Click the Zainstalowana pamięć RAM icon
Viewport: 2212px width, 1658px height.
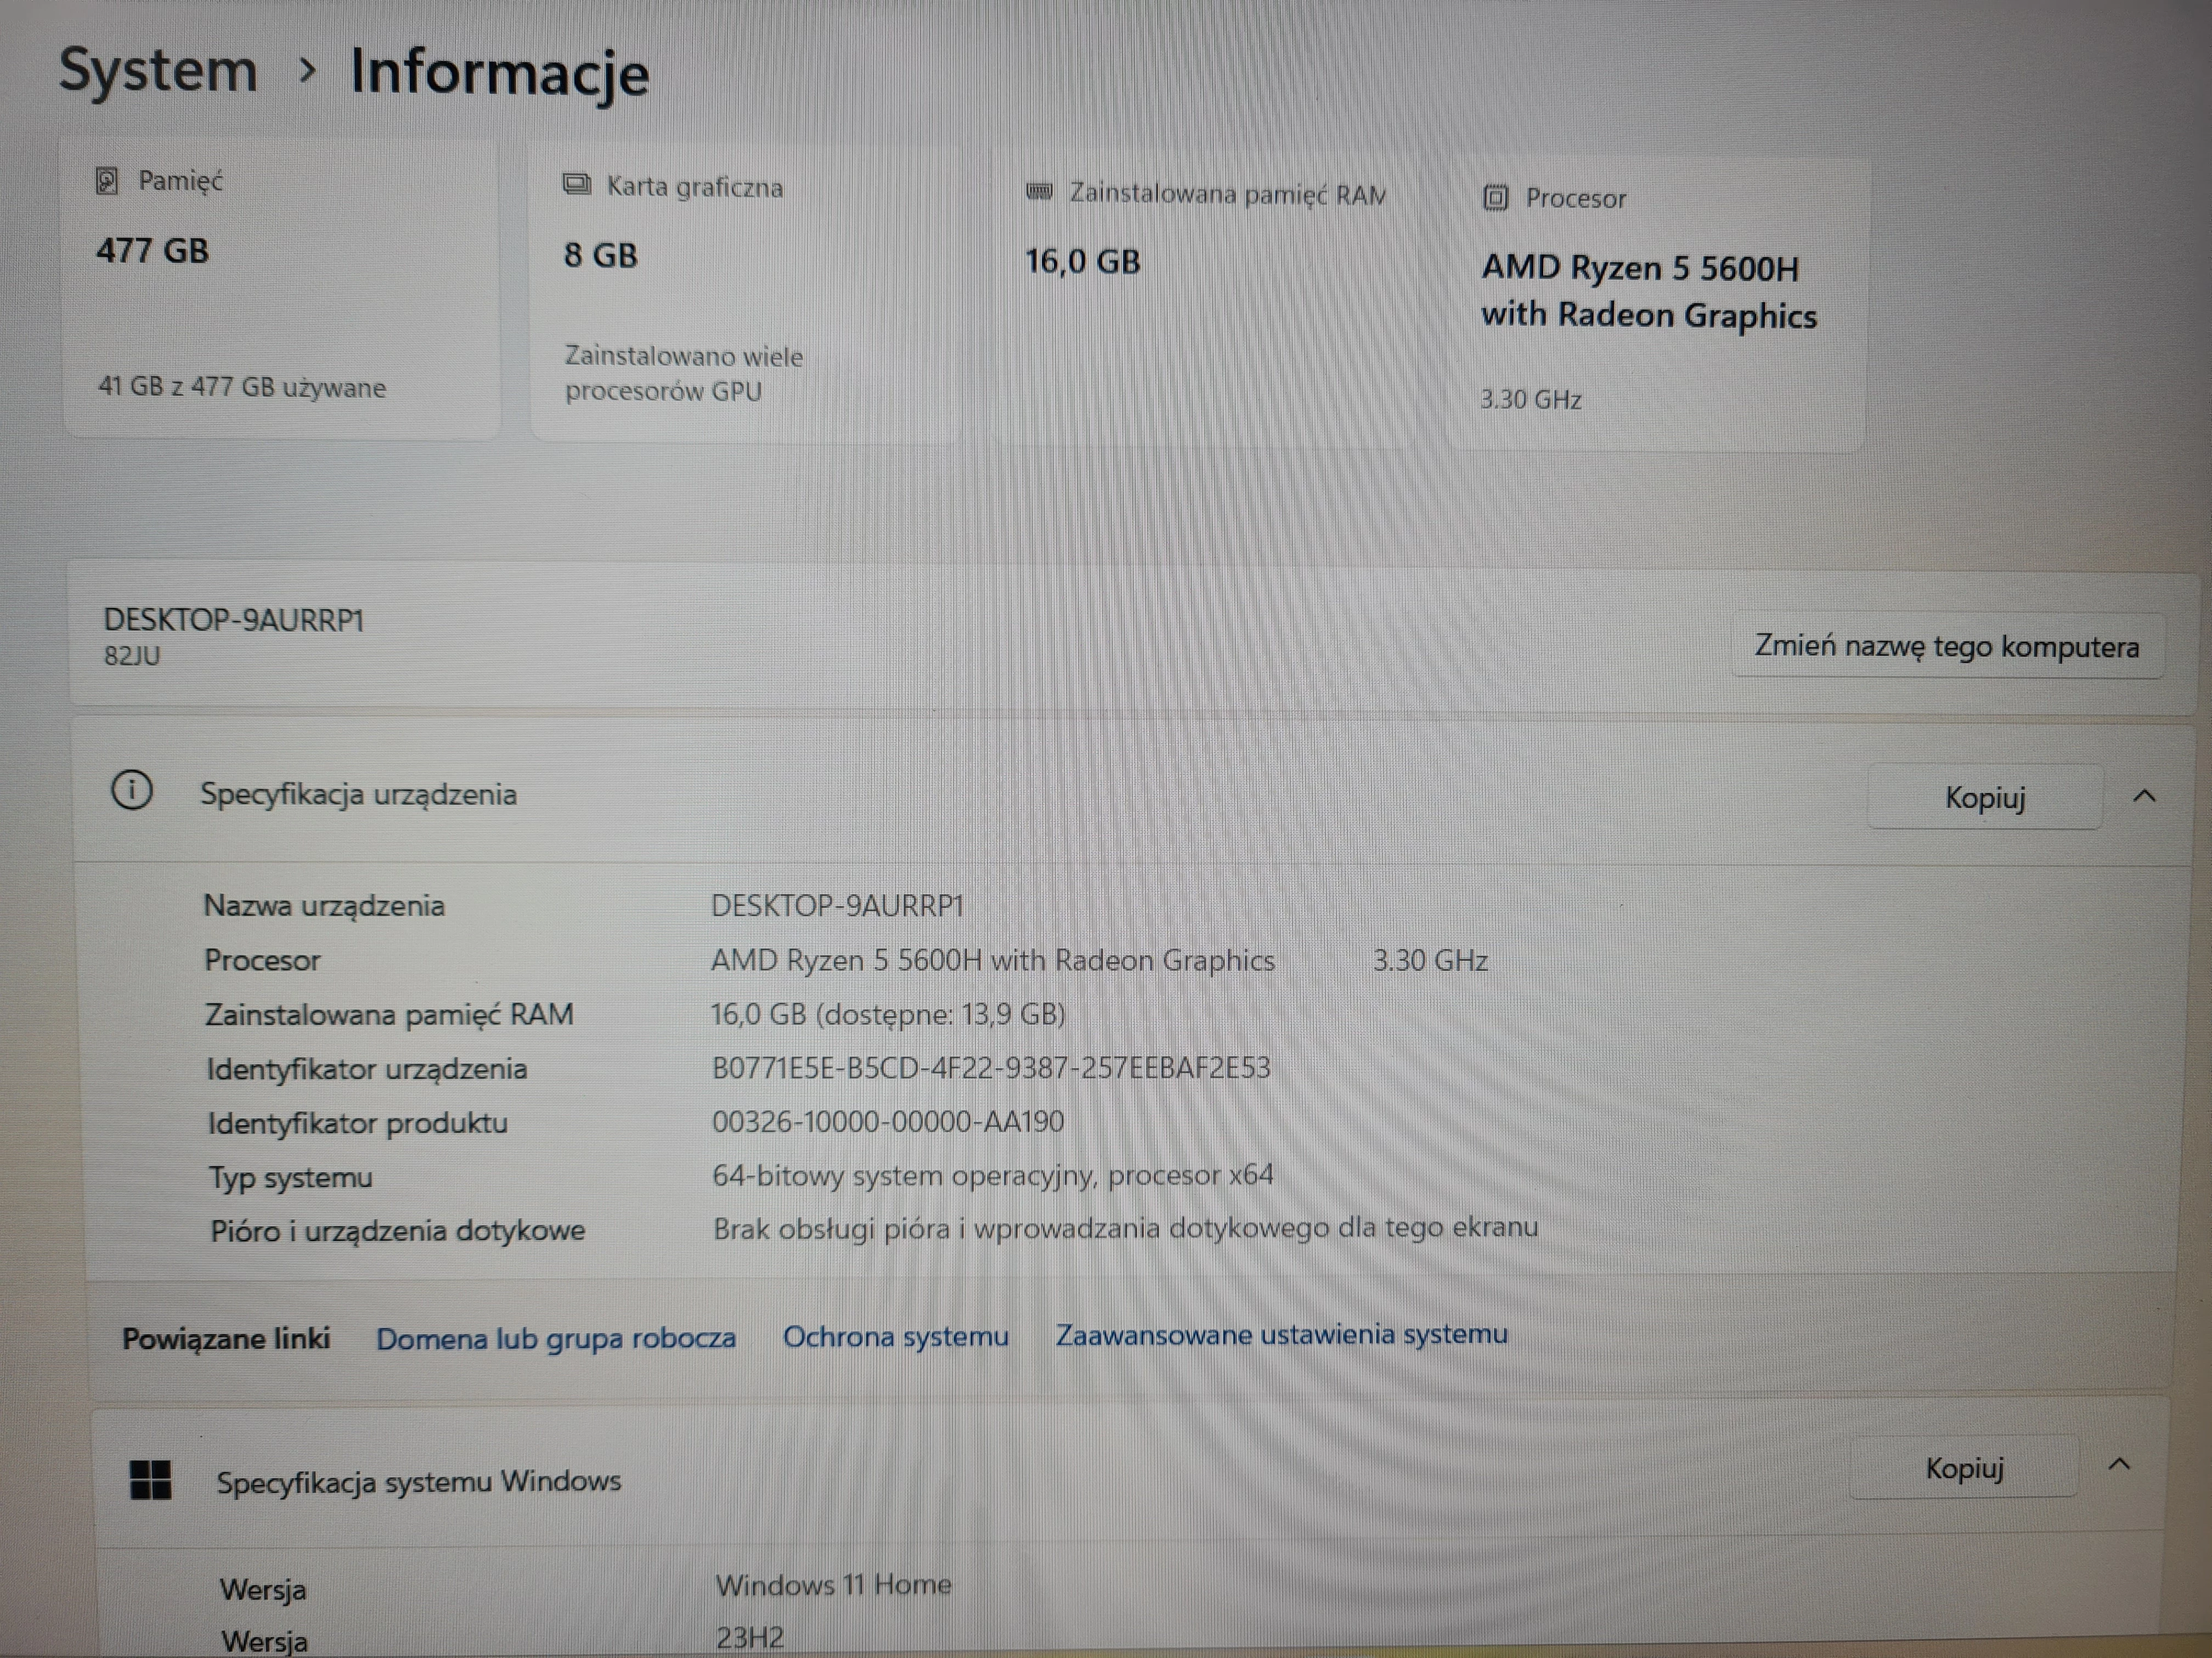click(1040, 191)
